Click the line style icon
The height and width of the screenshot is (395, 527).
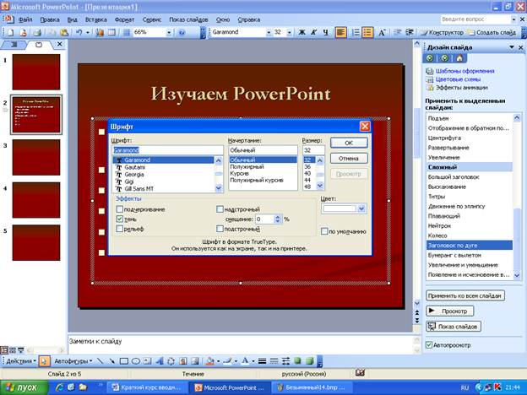tap(262, 361)
